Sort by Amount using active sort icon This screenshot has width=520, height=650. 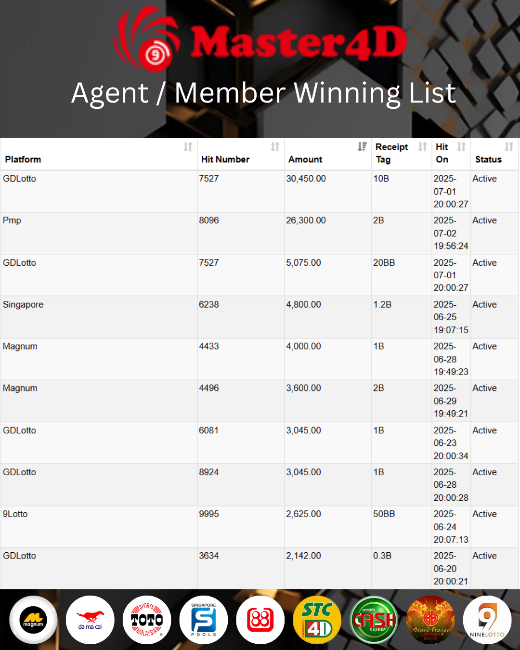click(362, 147)
